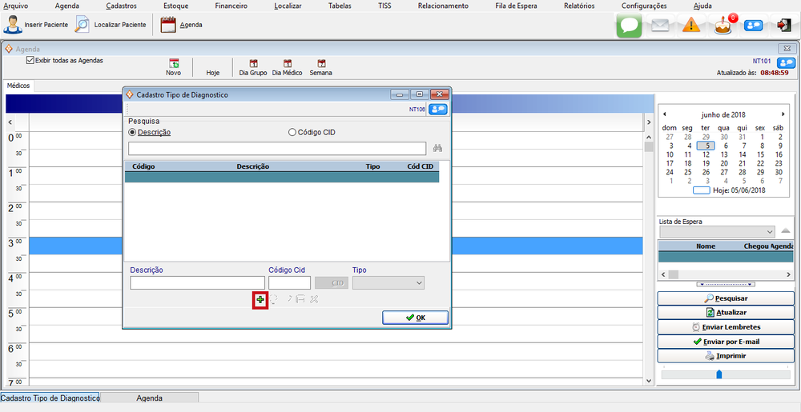Click the Enviar Lembretes button

(726, 327)
